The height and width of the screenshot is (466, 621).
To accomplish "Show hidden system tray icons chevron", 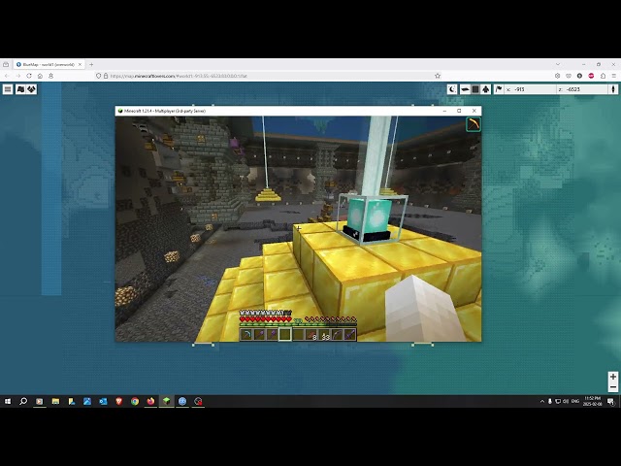I will (542, 401).
